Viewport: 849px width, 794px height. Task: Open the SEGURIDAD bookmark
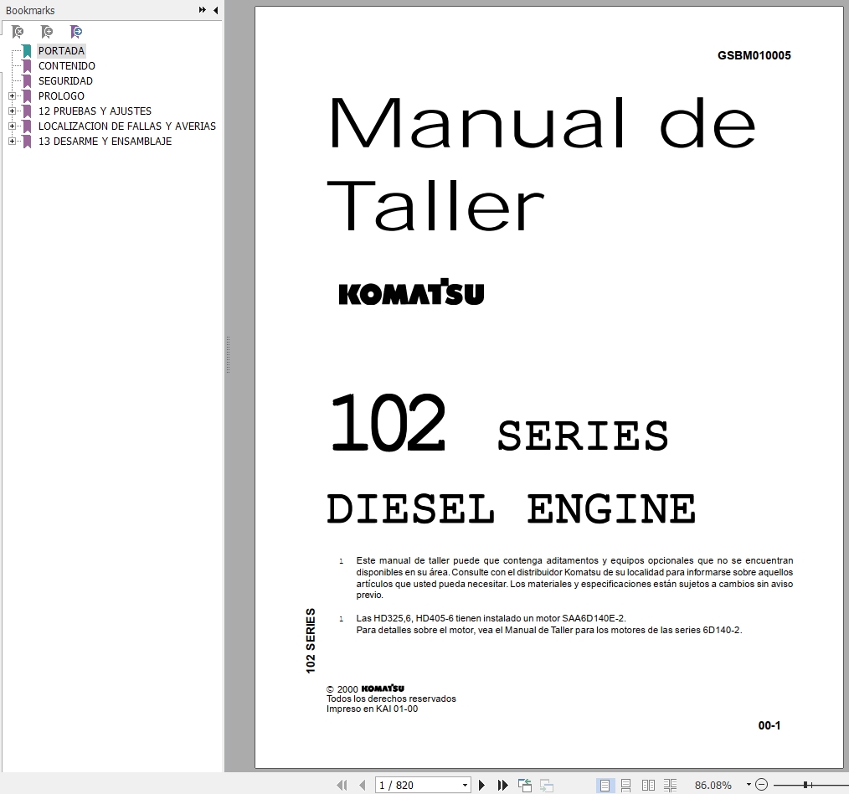coord(65,81)
